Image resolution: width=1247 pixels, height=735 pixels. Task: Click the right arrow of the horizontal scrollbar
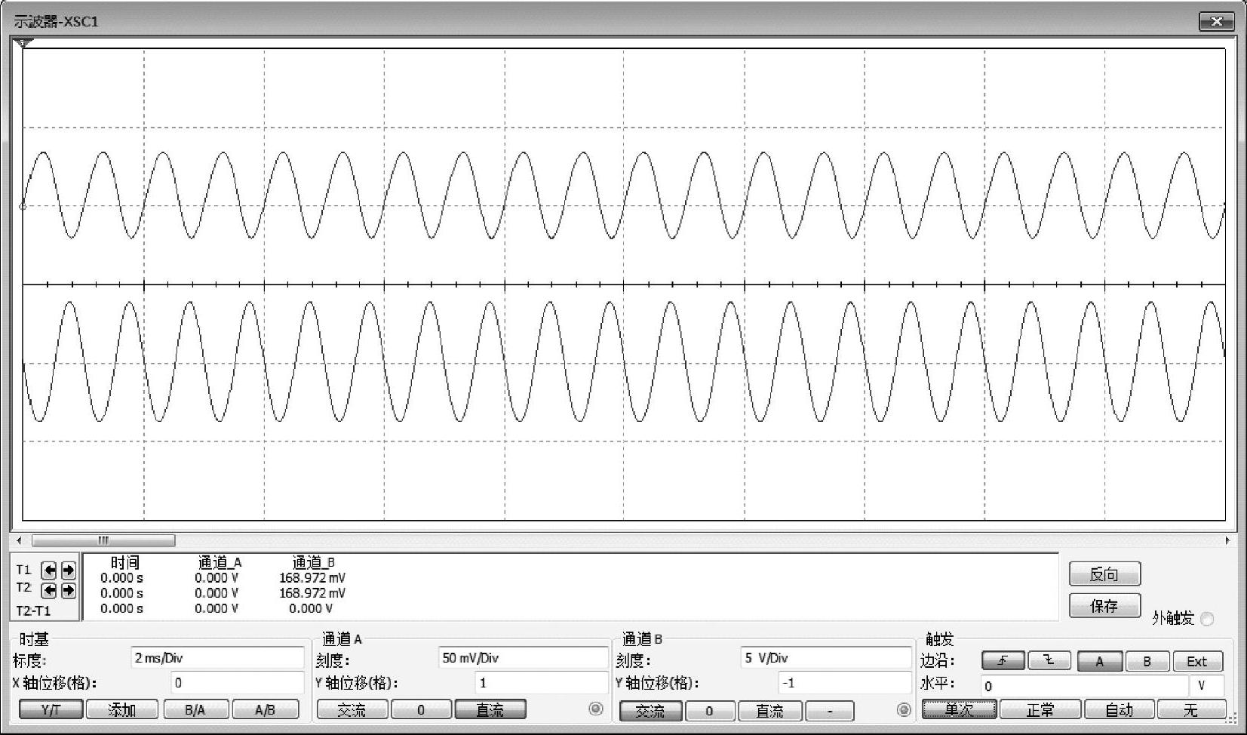(1227, 540)
